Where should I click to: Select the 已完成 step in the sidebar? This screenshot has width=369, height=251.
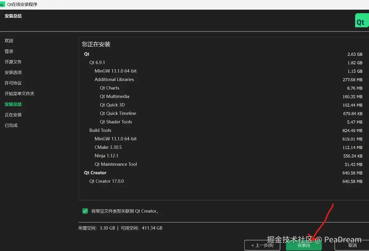point(11,125)
